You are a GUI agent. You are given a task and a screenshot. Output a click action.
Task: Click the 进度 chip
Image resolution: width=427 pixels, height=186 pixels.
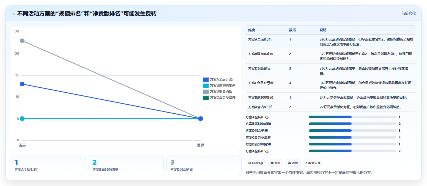point(293,163)
